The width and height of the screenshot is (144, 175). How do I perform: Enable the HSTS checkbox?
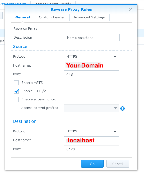[16, 83]
